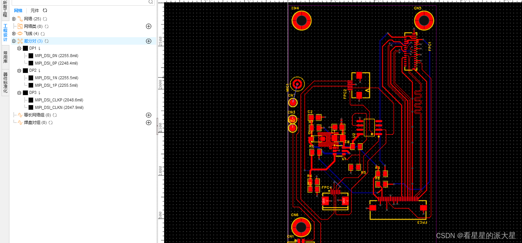Screen dimensions: 522x243
Task: Toggle 飞线 visibility eye icon
Action: 20,33
